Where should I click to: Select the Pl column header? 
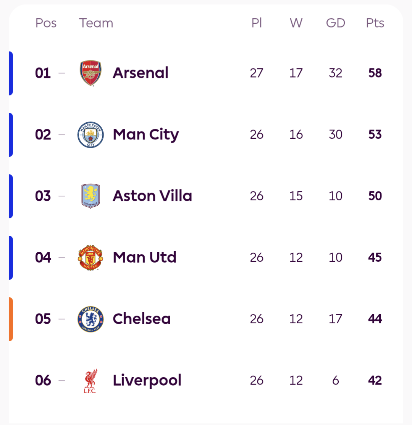[257, 23]
